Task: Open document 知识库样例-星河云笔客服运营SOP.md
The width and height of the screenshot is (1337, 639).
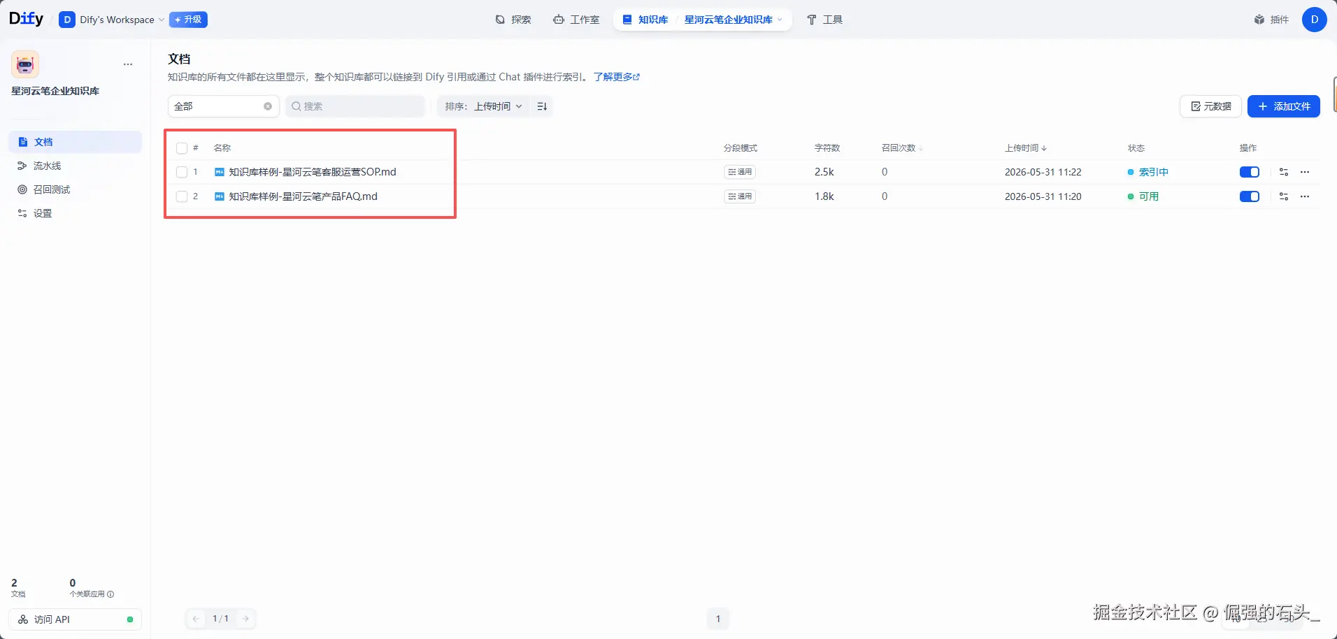Action: point(313,172)
